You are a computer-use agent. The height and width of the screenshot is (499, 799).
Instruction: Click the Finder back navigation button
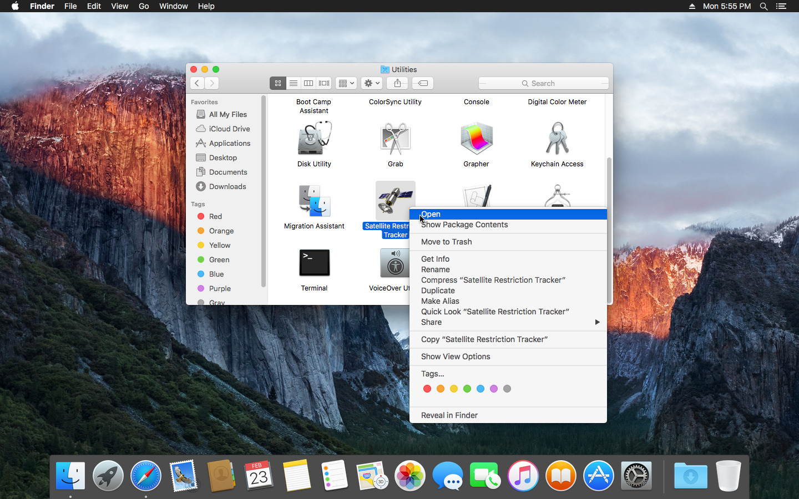197,83
